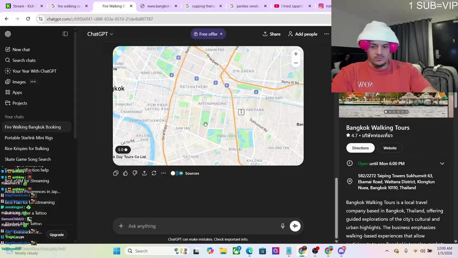Click the Directions button
The width and height of the screenshot is (458, 258).
pyautogui.click(x=360, y=148)
